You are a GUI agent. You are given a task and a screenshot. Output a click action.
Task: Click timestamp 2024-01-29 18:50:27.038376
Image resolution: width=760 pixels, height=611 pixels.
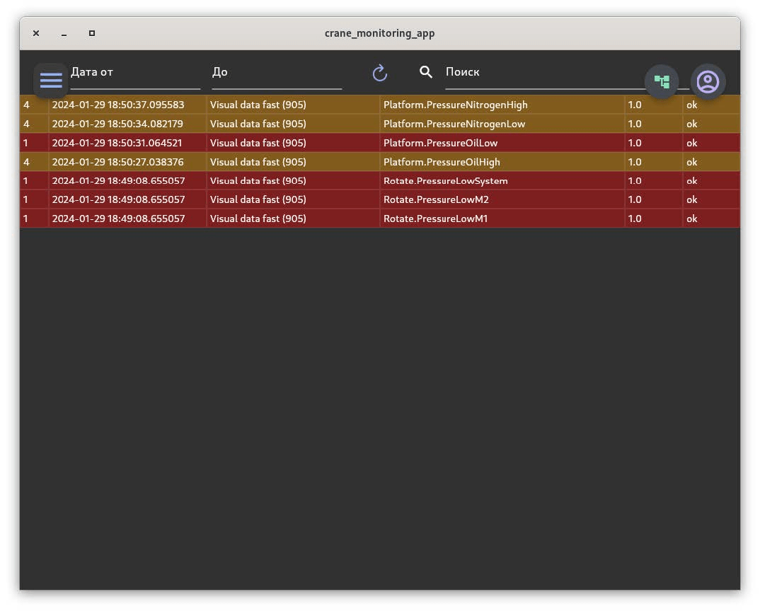point(117,162)
